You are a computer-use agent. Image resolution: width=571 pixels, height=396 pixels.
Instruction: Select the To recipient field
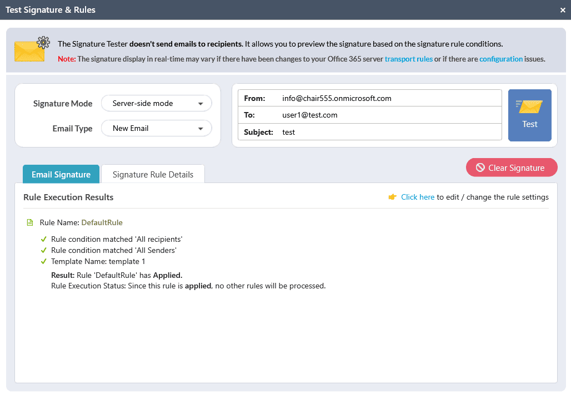[x=389, y=115]
